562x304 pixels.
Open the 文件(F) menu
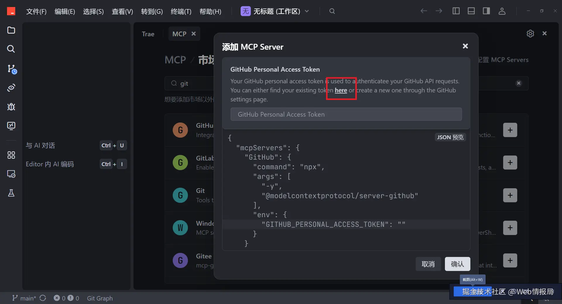click(x=36, y=11)
